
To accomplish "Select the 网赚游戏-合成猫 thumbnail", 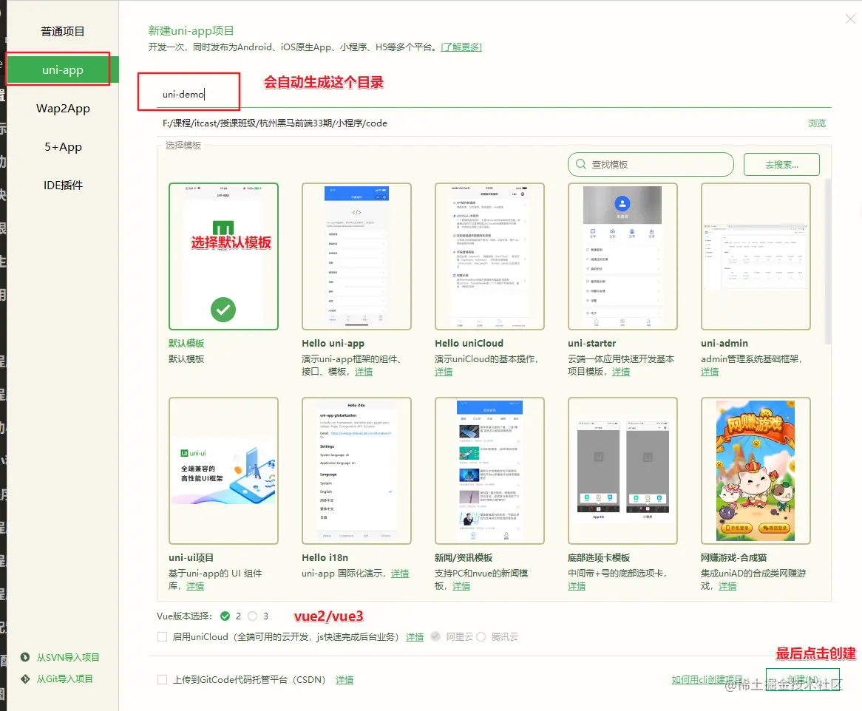I will click(x=756, y=470).
